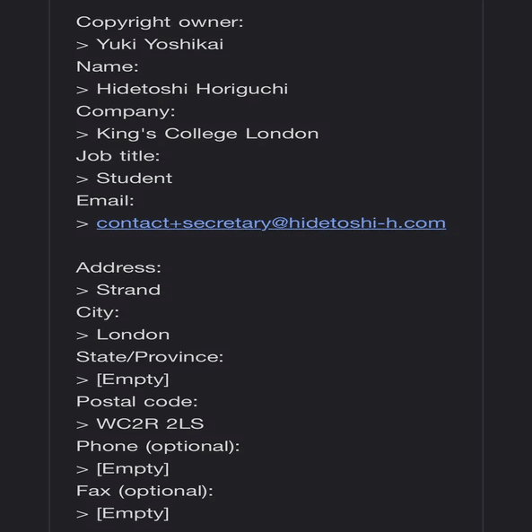Click the 'Copyright owner:' label

coord(160,22)
